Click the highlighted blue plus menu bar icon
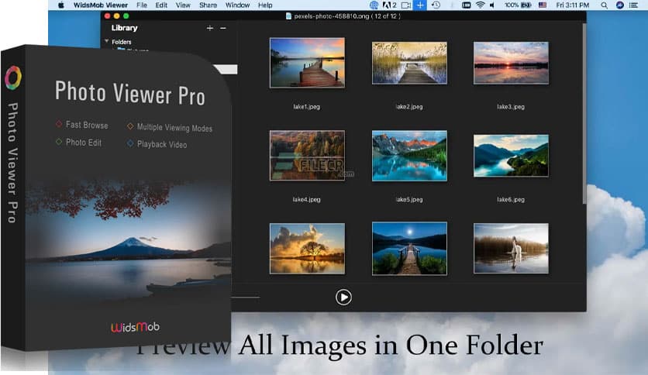The height and width of the screenshot is (375, 648). (420, 5)
